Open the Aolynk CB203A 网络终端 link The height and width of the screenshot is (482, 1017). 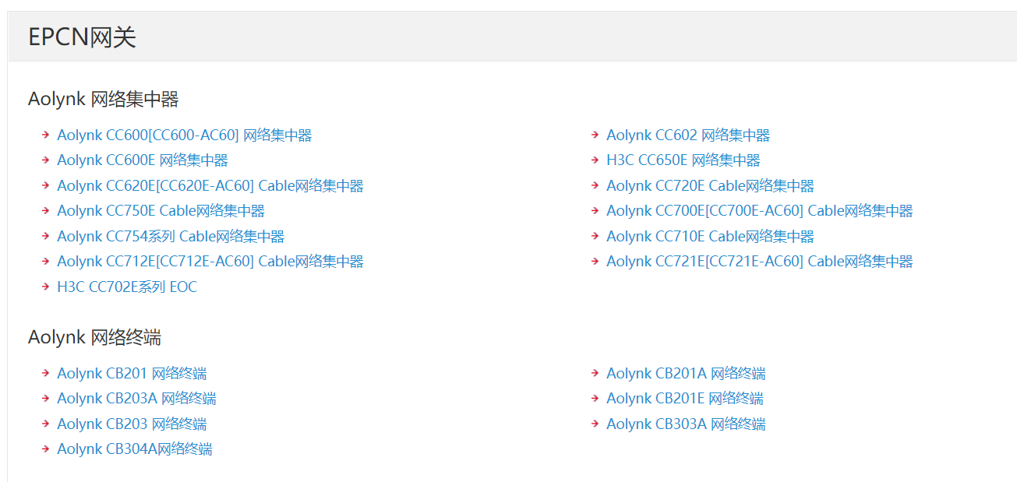(x=136, y=399)
